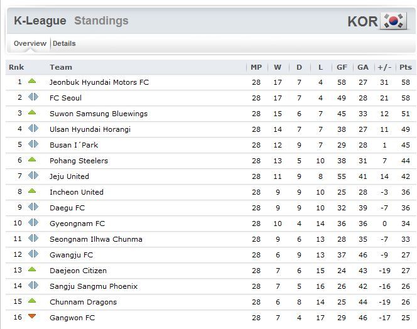The height and width of the screenshot is (329, 417).
Task: Click green up arrow beside Daejeon Citizen
Action: [32, 269]
